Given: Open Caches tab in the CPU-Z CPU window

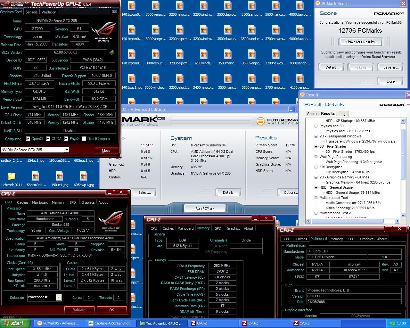Looking at the screenshot, I should pyautogui.click(x=22, y=202).
